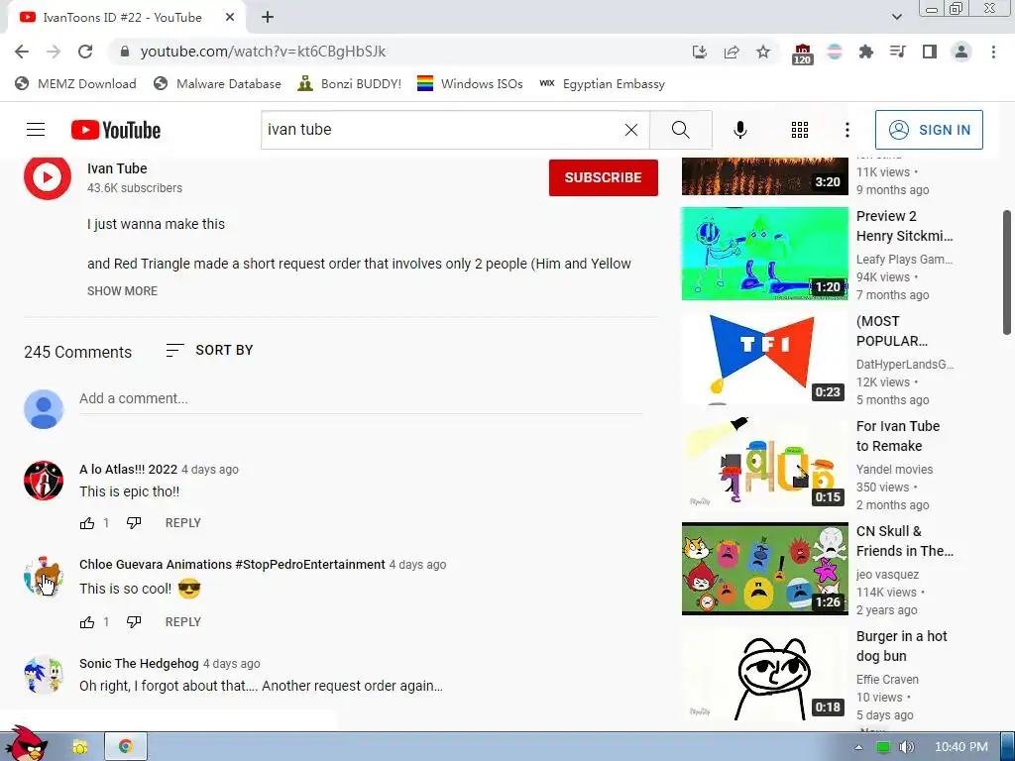This screenshot has width=1015, height=761.
Task: Share this page icon in address bar
Action: coord(732,52)
